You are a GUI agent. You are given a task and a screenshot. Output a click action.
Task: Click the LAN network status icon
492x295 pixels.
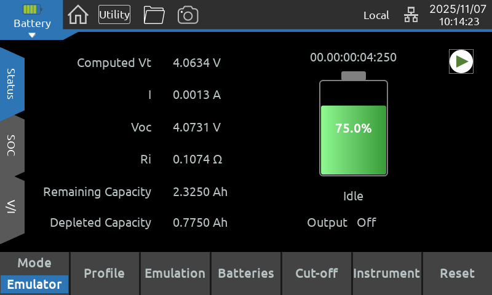click(x=410, y=15)
